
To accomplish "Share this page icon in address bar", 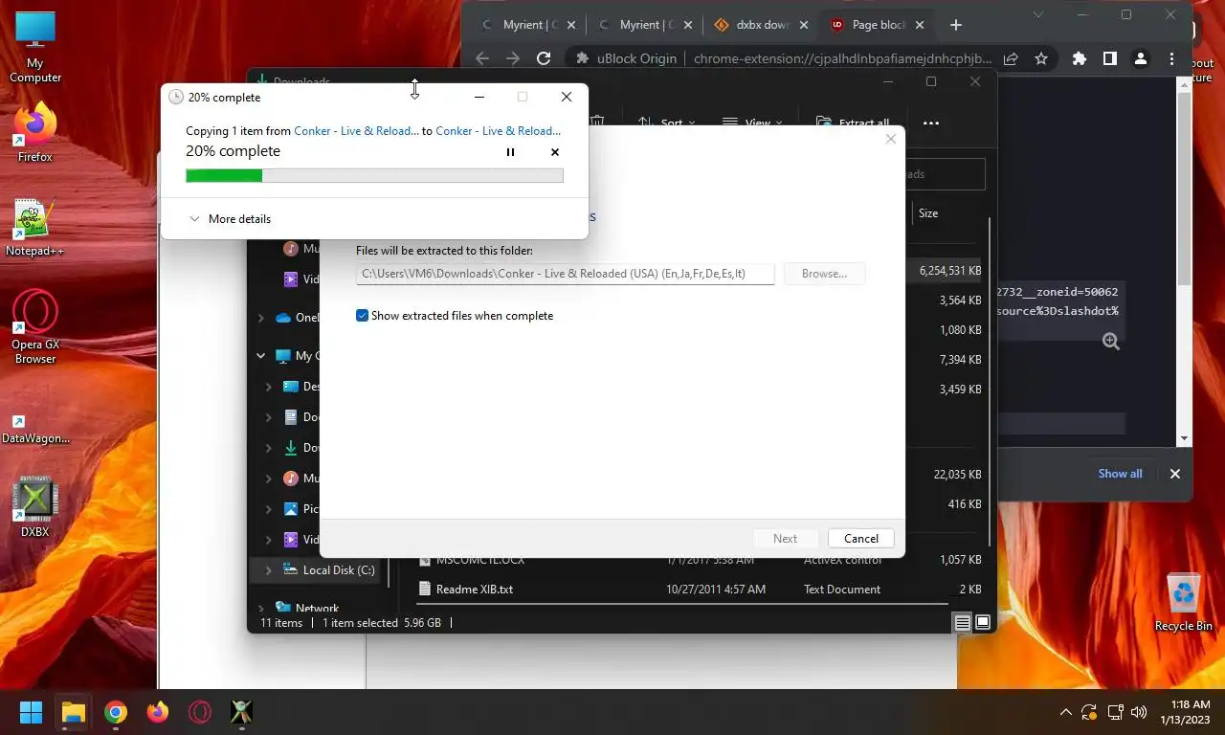I will [x=1011, y=58].
